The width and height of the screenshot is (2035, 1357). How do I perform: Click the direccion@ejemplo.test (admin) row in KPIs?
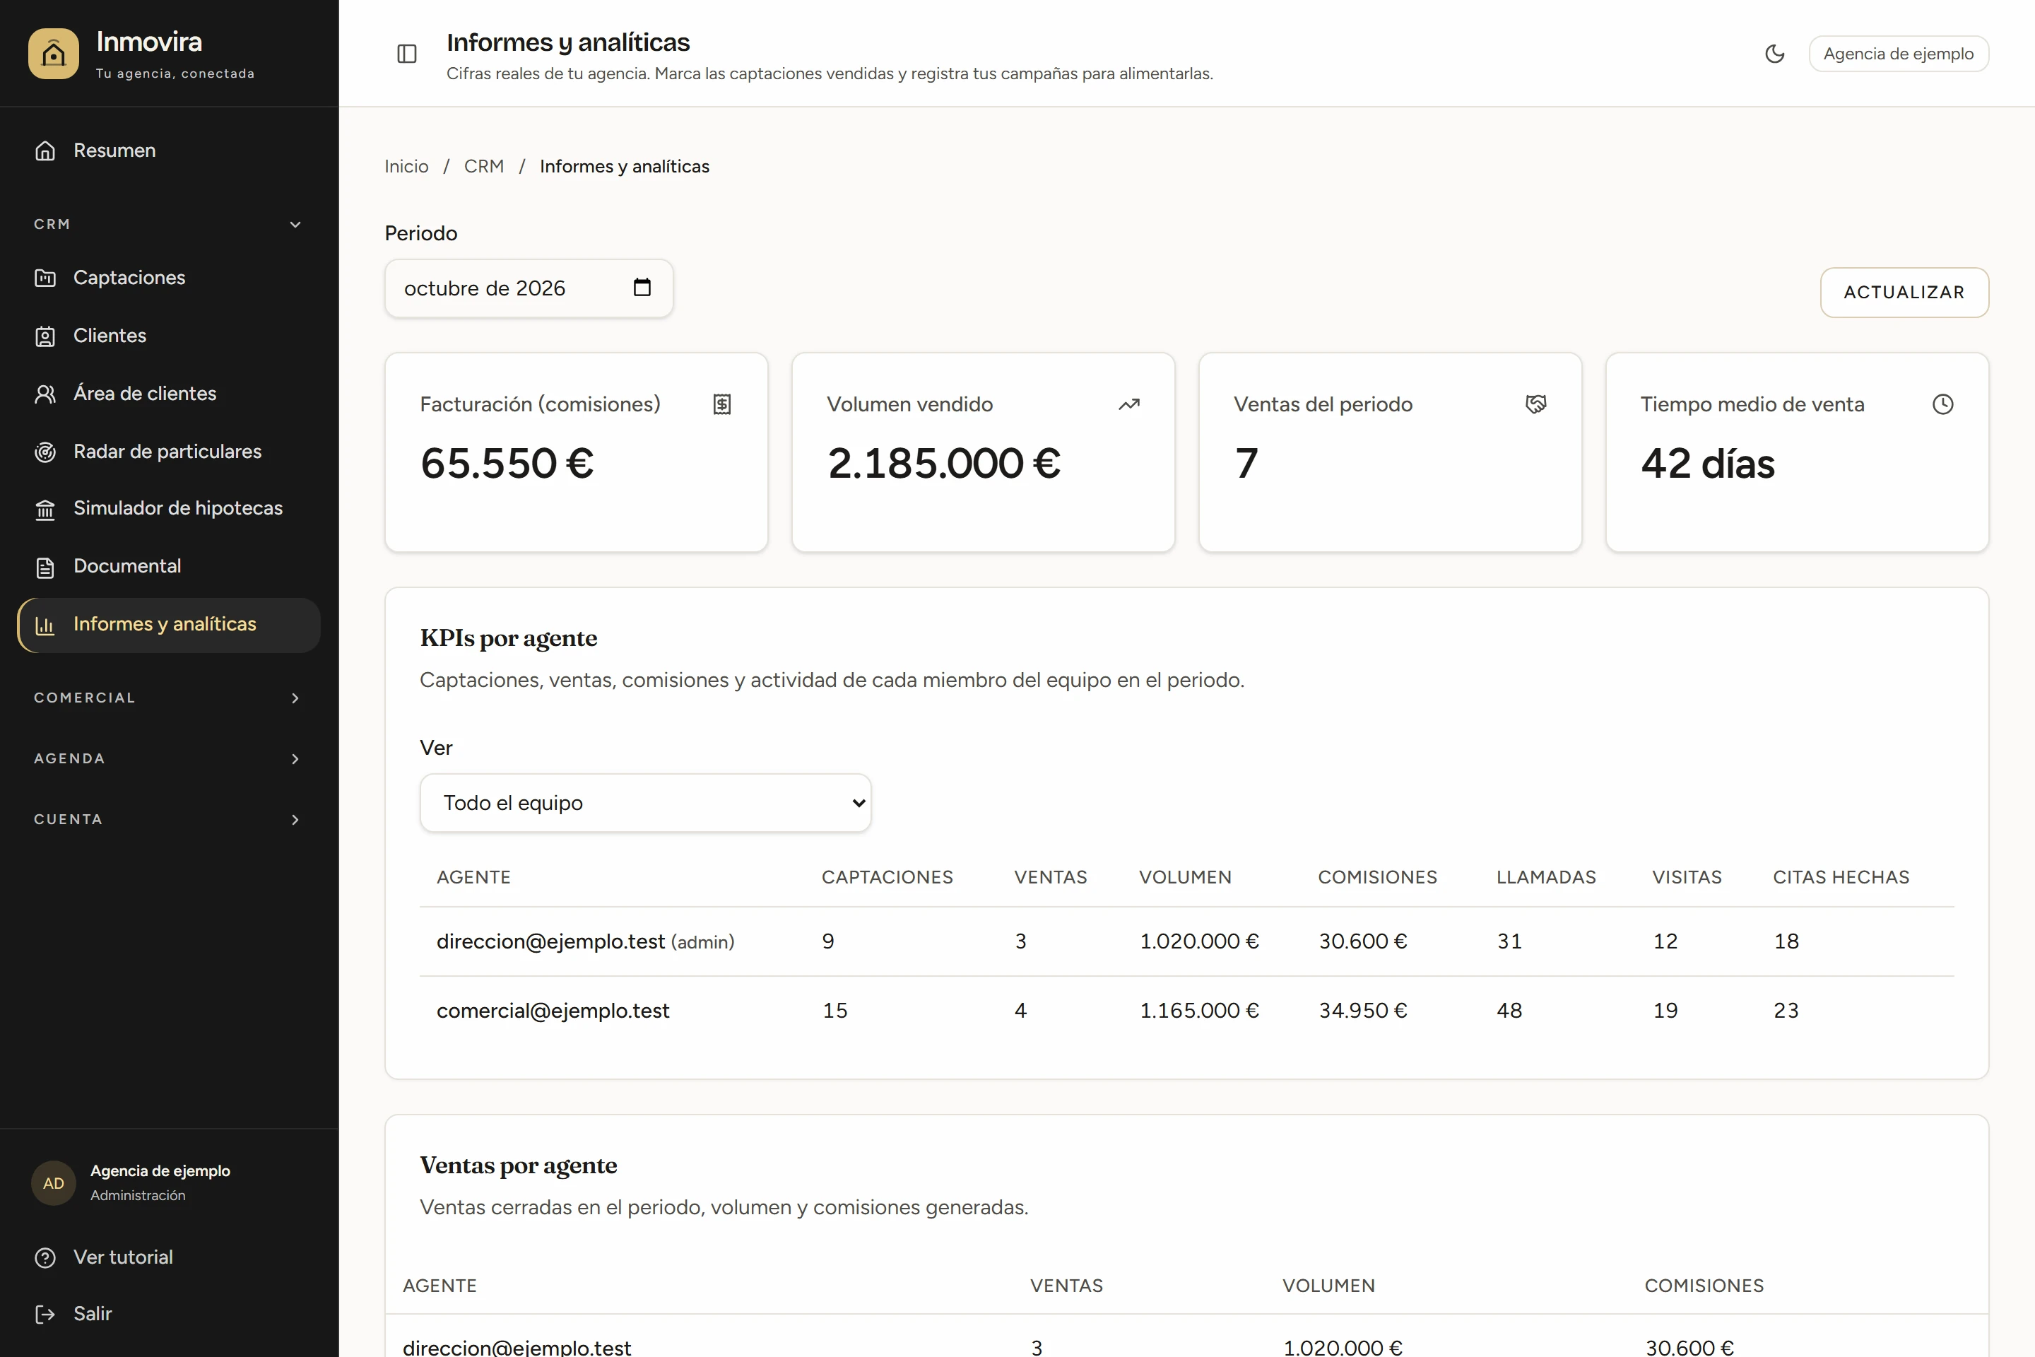[1186, 941]
